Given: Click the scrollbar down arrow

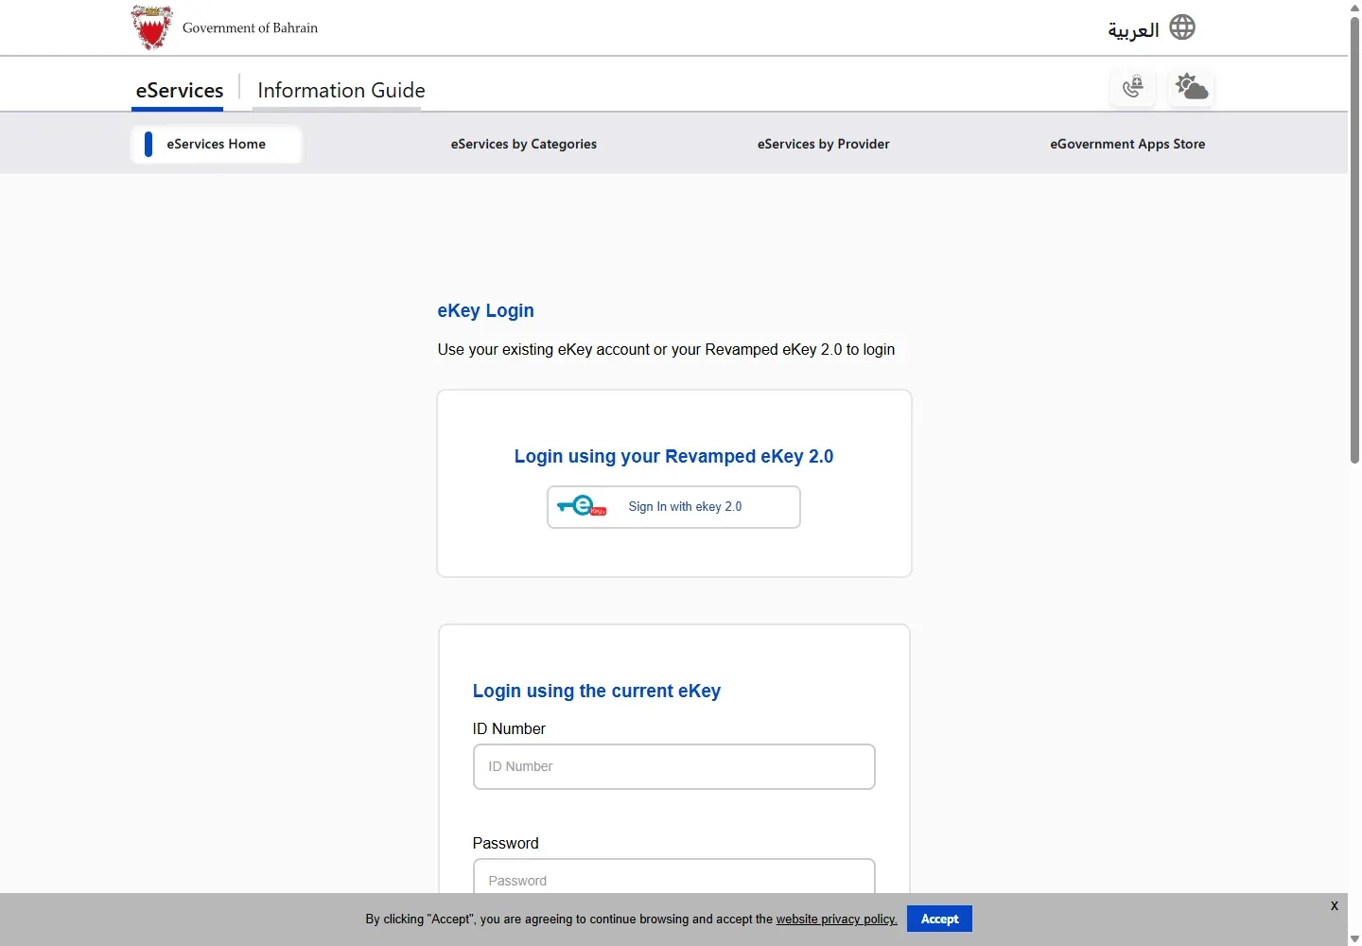Looking at the screenshot, I should pyautogui.click(x=1354, y=938).
